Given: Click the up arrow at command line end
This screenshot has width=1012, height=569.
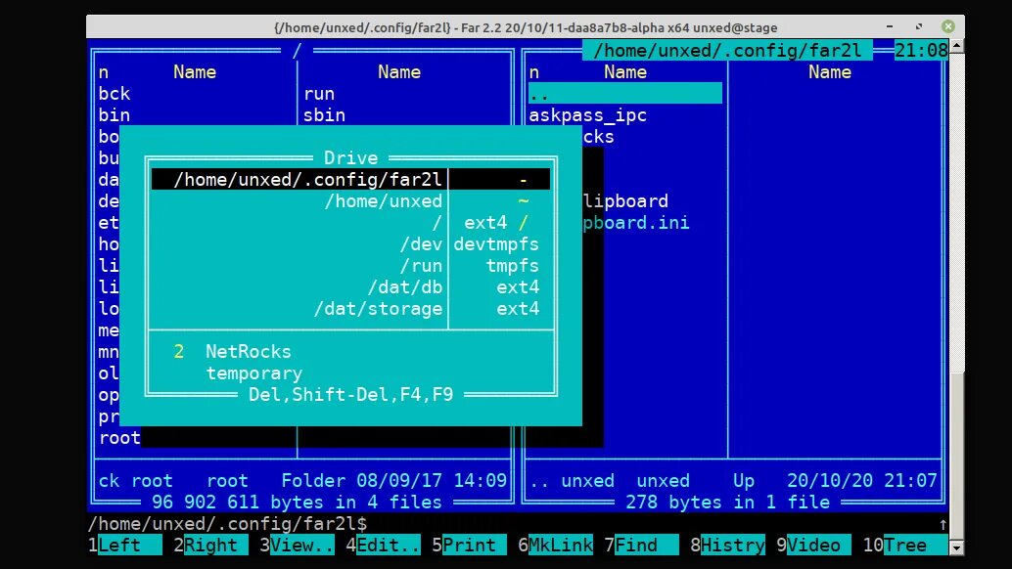Looking at the screenshot, I should [x=943, y=525].
